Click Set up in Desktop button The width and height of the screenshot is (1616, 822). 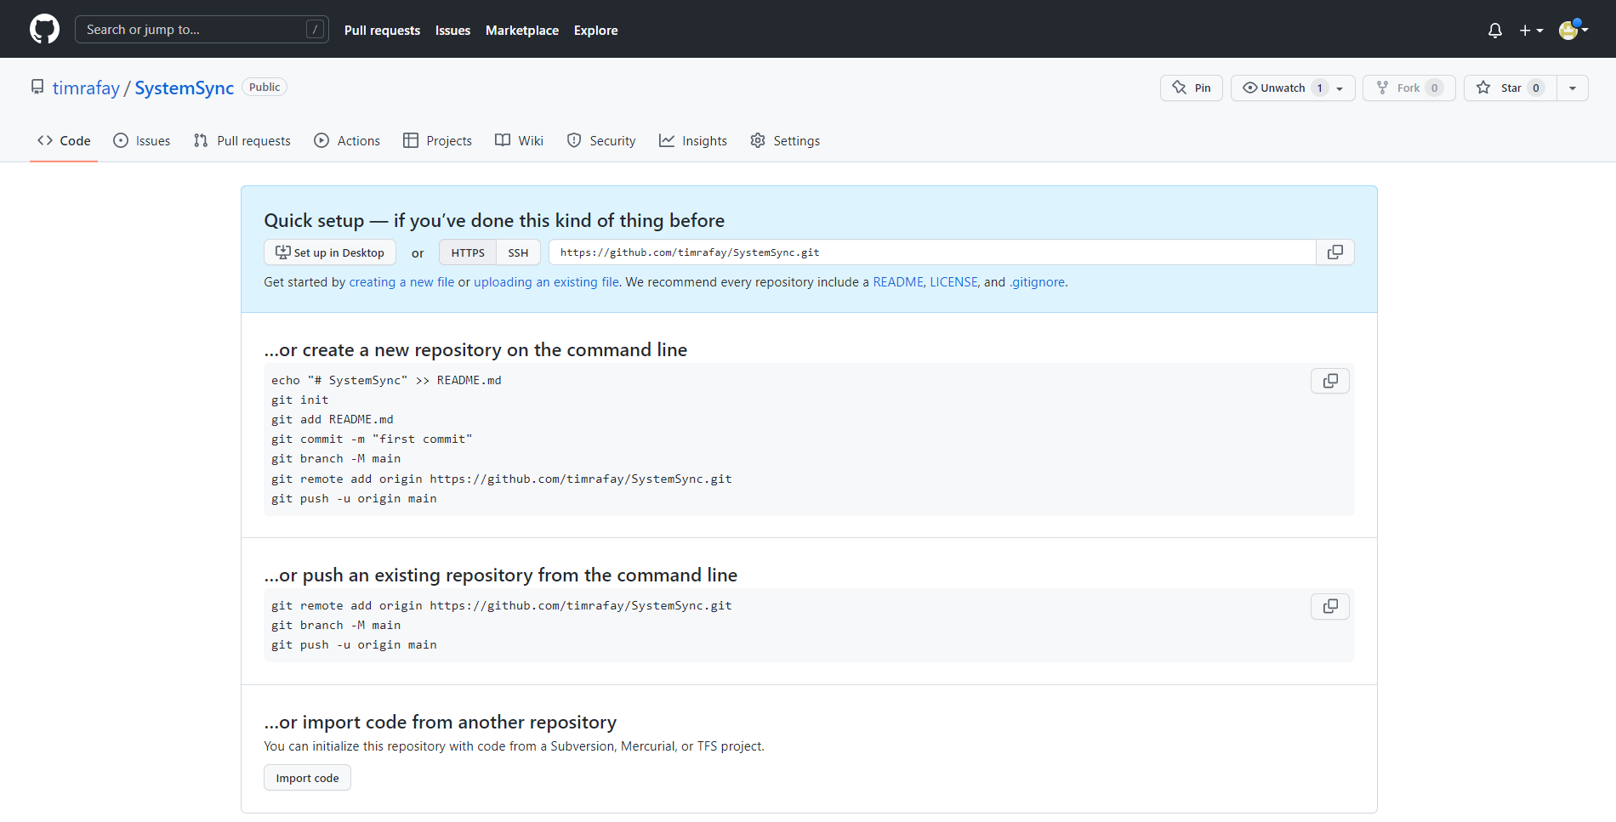330,252
